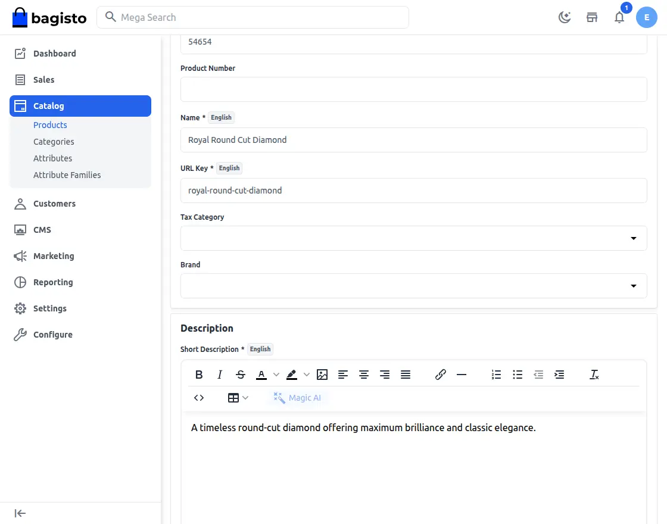This screenshot has width=667, height=524.
Task: Open the Categories link under Catalog
Action: pos(54,142)
